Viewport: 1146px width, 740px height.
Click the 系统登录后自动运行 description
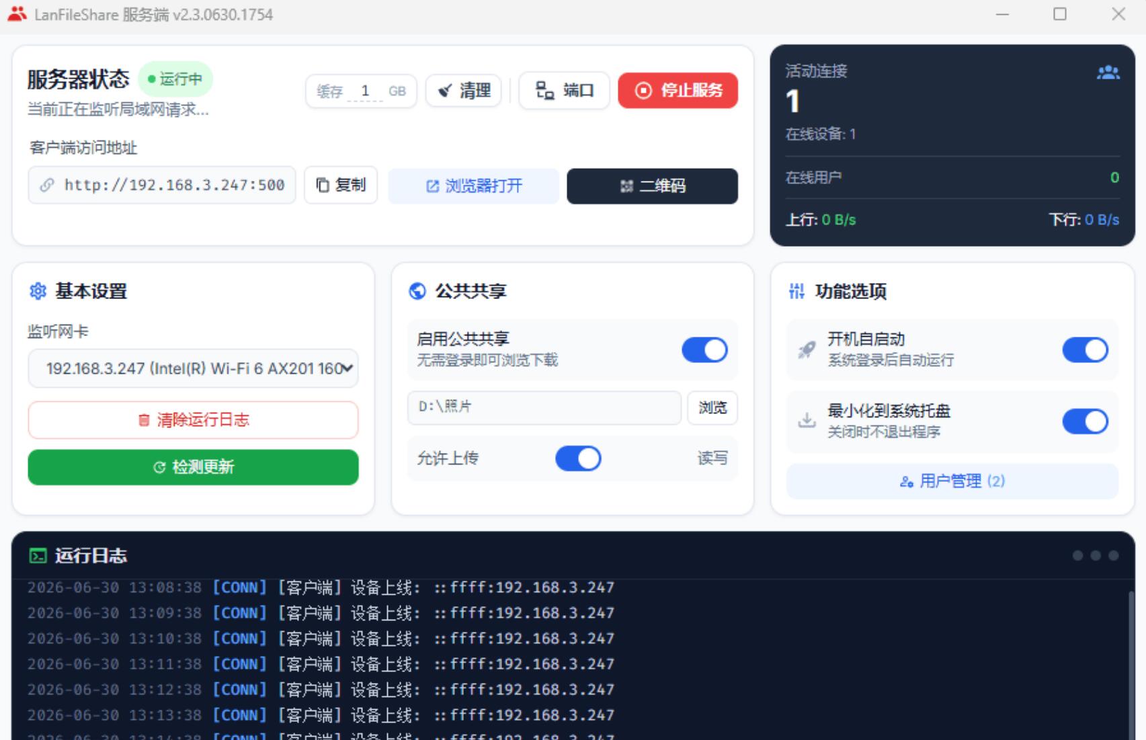pyautogui.click(x=891, y=360)
